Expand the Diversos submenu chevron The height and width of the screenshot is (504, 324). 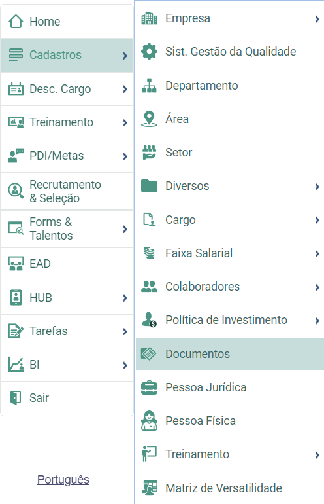pyautogui.click(x=317, y=187)
